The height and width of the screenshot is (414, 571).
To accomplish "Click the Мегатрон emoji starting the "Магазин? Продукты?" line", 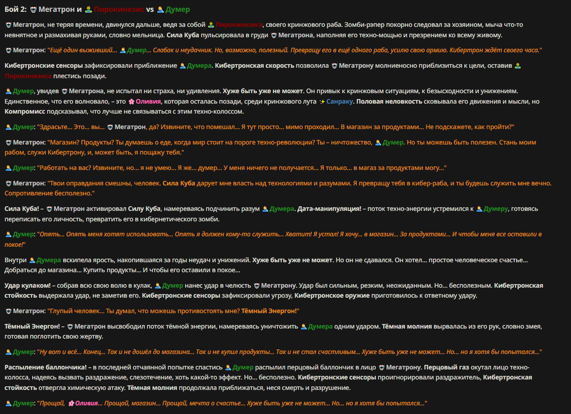I will point(8,142).
